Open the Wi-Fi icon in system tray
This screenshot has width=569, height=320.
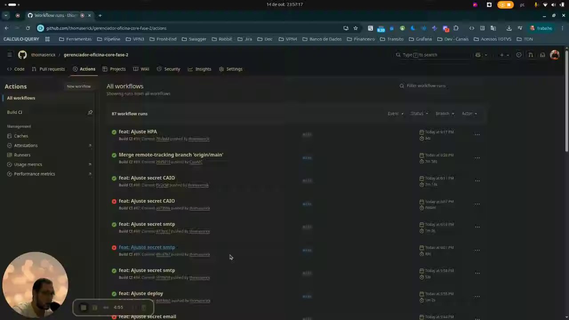point(545,4)
